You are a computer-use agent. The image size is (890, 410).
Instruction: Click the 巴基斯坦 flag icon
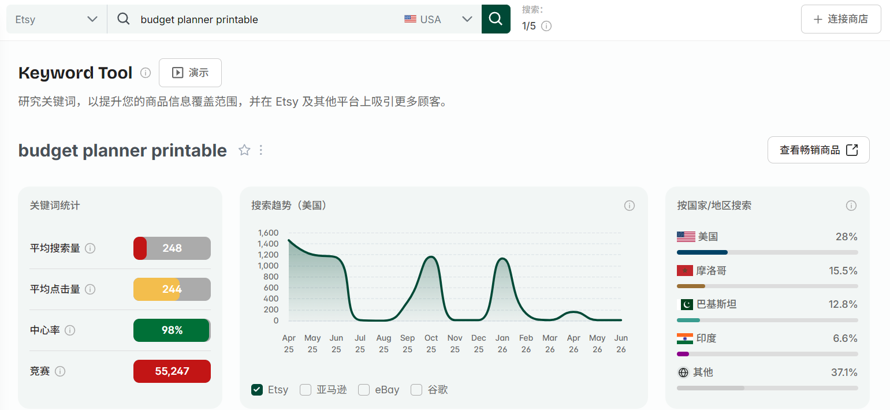click(x=685, y=304)
